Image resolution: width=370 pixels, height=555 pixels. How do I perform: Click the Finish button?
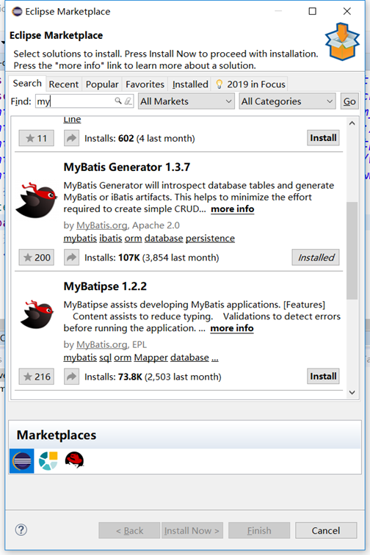coord(259,530)
